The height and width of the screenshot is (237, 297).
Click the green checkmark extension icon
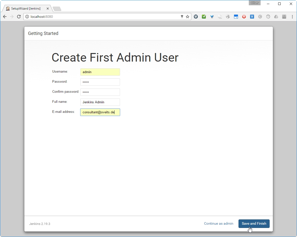(204, 17)
